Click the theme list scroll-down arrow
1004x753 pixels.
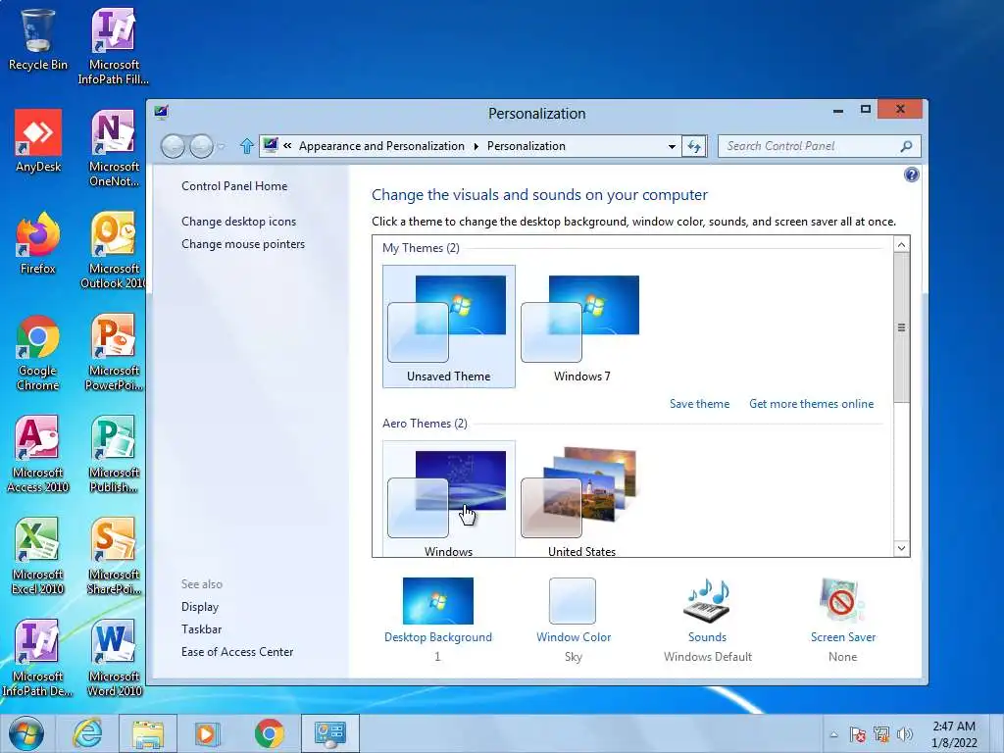pos(901,548)
